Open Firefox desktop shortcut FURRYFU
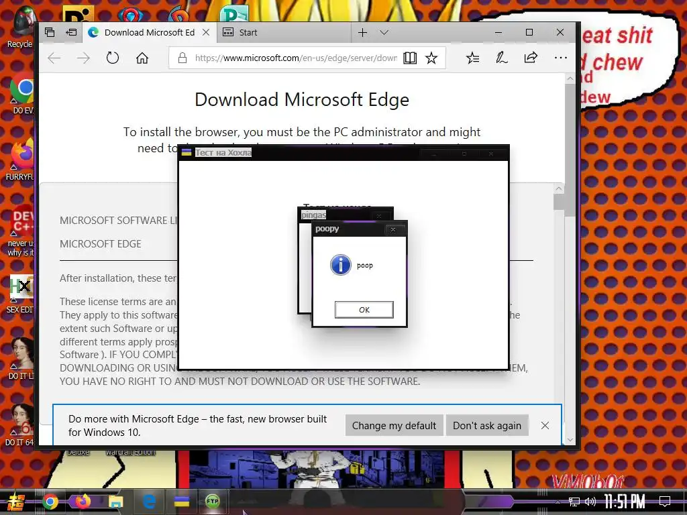 20,160
